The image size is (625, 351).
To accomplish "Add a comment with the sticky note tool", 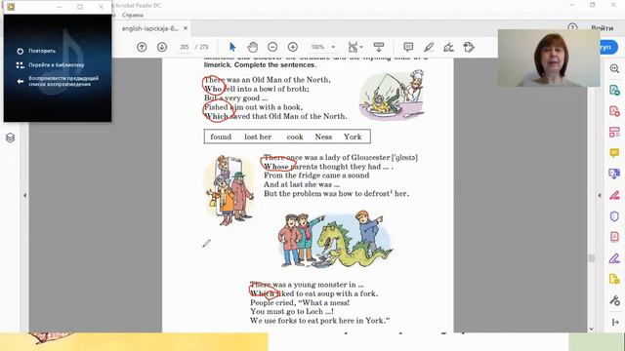I will click(408, 47).
